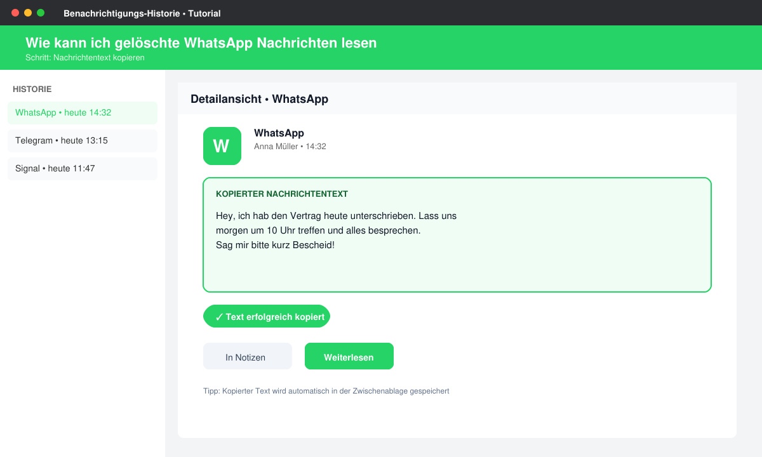Click the message line Sag mir bitte kurz Bescheid!
The height and width of the screenshot is (457, 762).
[275, 245]
